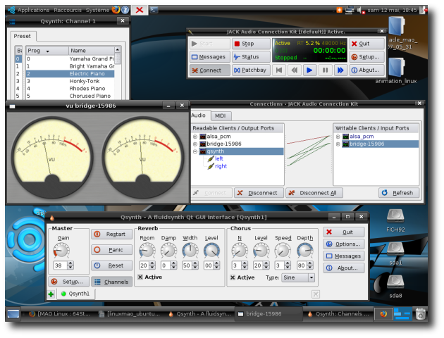Expand alsa_pcm in Readable Clients list

pos(195,136)
